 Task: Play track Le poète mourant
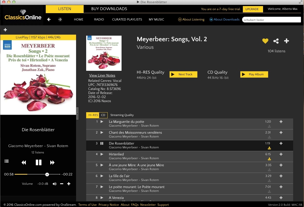tap(102, 187)
